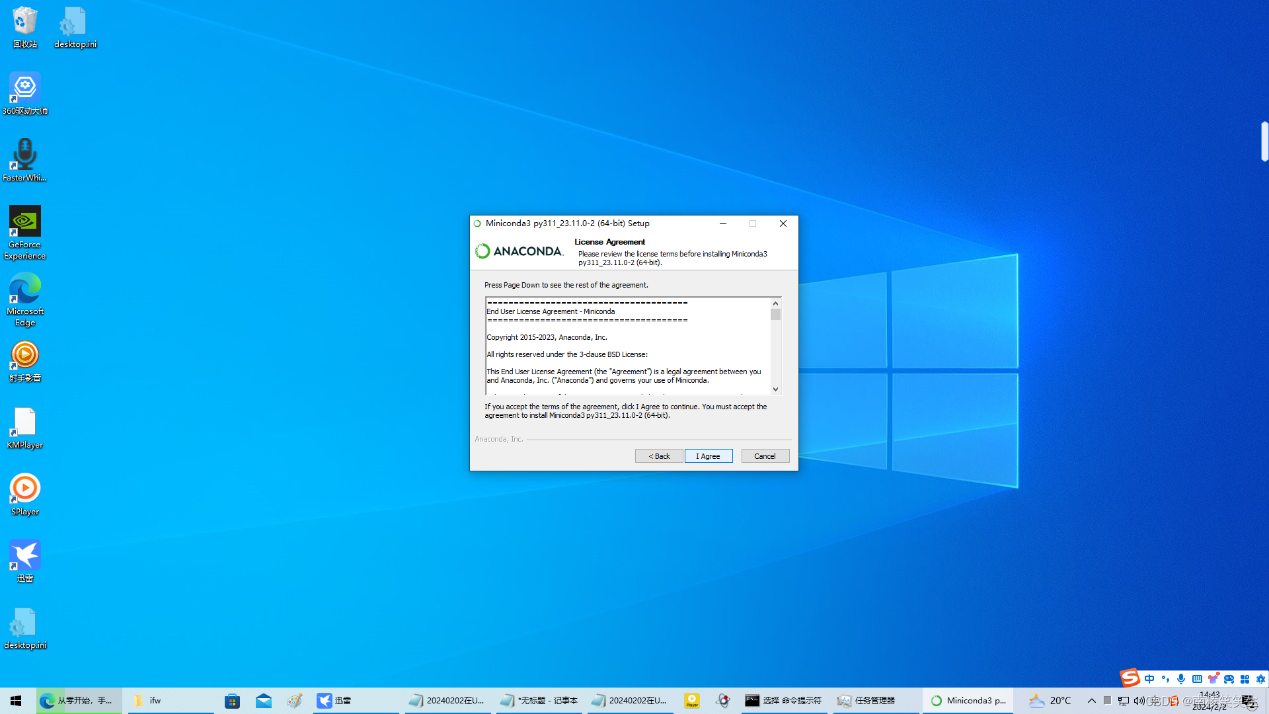Viewport: 1269px width, 714px height.
Task: Open the Sogou IME toolbox grid icon
Action: point(1245,679)
